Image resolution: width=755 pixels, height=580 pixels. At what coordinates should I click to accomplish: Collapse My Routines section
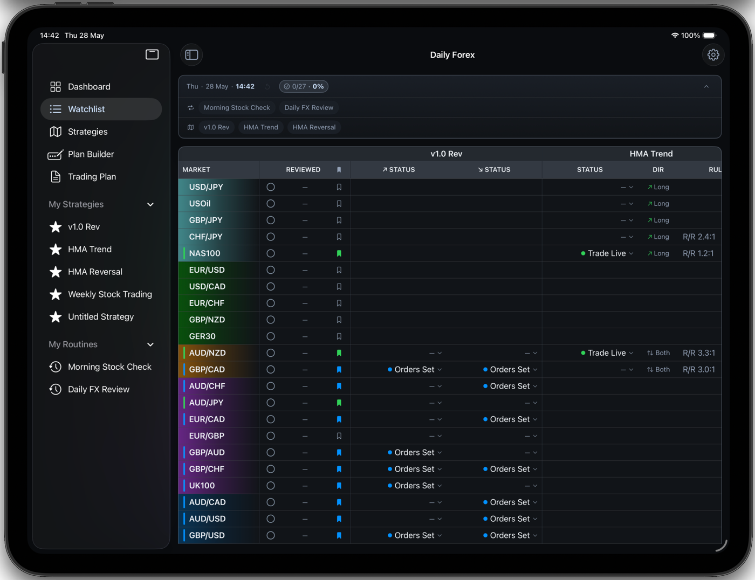coord(150,345)
